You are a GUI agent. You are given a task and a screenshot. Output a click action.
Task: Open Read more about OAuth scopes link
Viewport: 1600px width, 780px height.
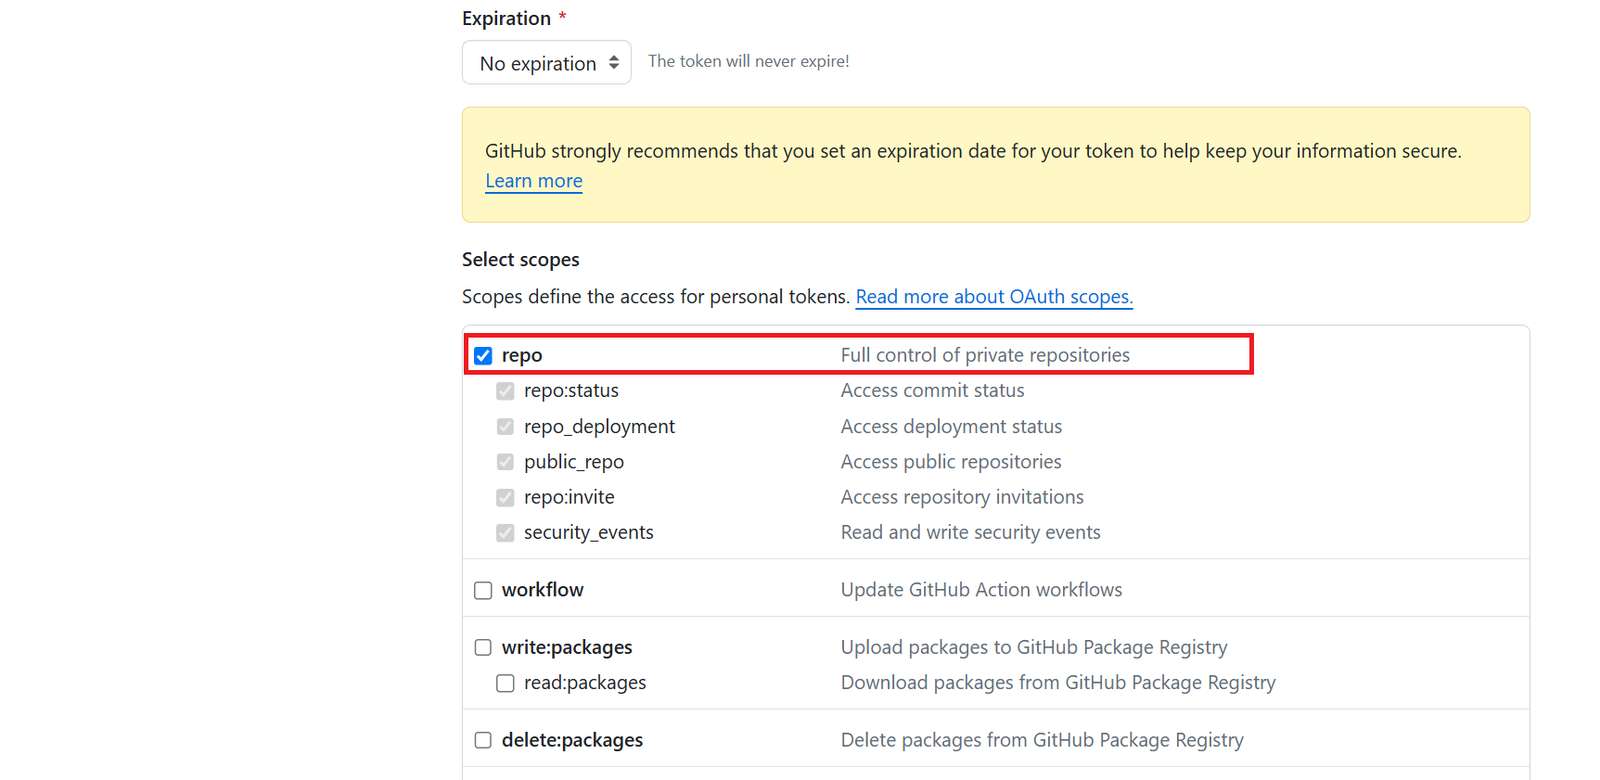(x=994, y=297)
